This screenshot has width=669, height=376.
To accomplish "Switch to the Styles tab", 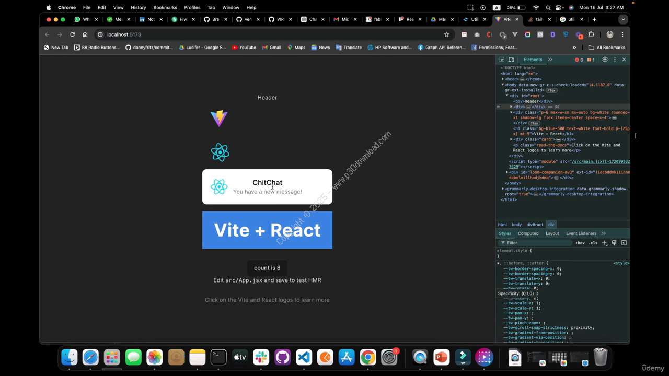I will tap(505, 233).
